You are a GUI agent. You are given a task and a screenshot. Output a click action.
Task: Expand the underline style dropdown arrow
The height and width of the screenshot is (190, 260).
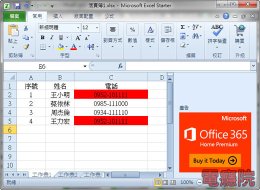pos(67,37)
